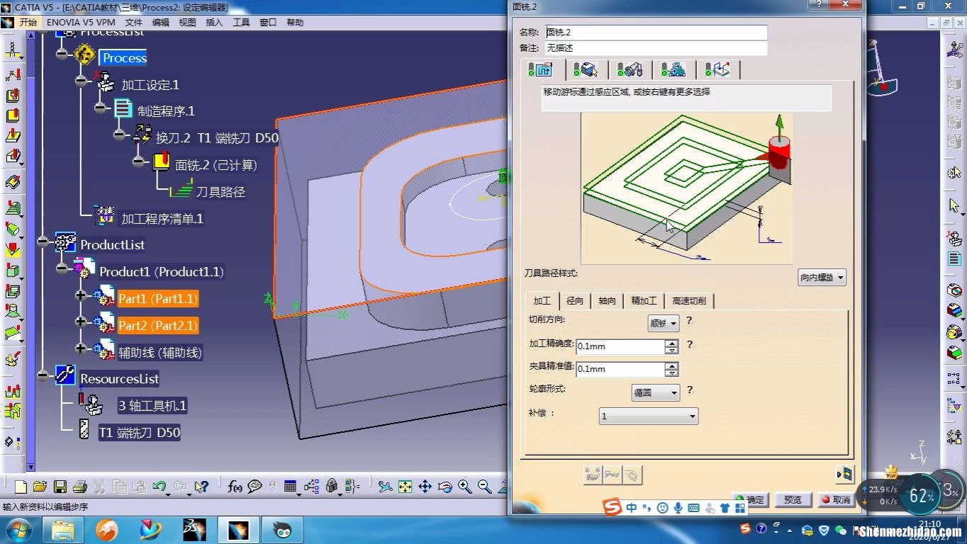Open the 切削方向 dropdown
Image resolution: width=967 pixels, height=544 pixels.
tap(664, 323)
